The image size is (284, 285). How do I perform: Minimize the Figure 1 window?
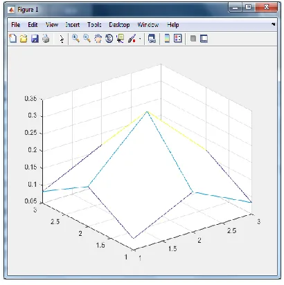(235, 8)
